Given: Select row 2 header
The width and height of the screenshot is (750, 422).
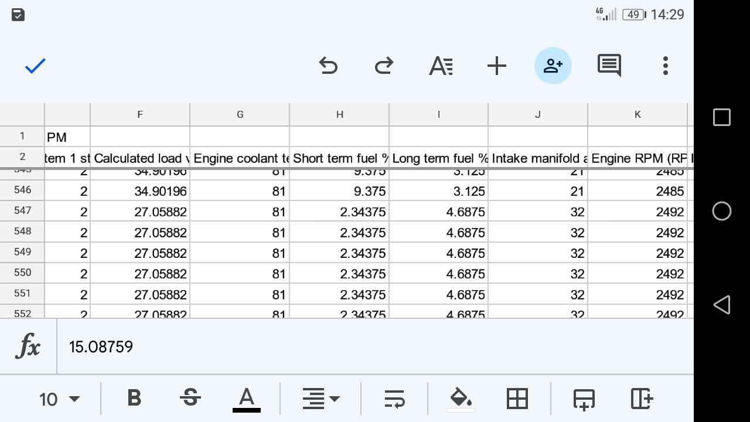Looking at the screenshot, I should 22,157.
